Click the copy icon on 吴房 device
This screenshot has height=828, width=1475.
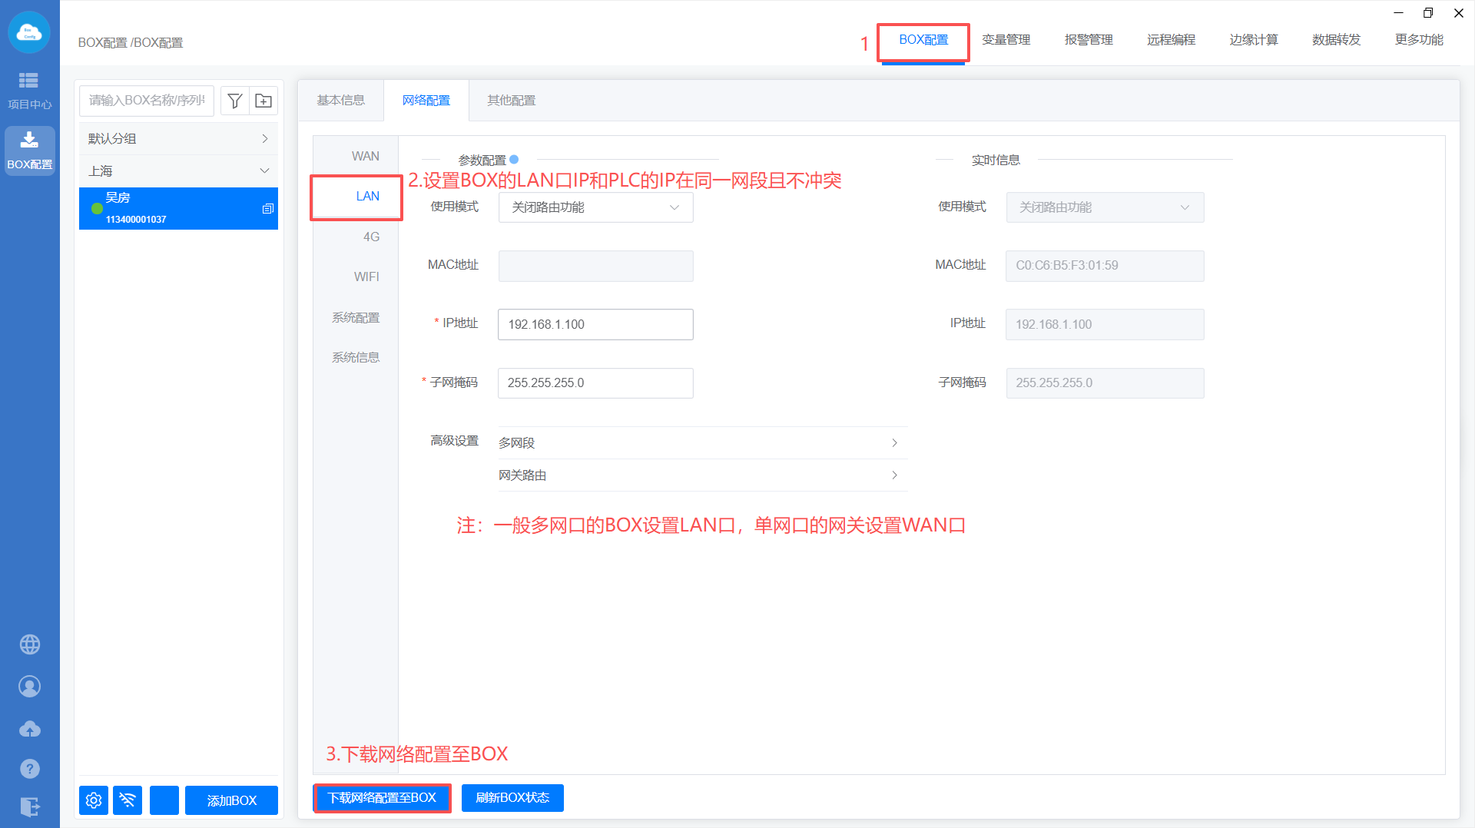click(267, 209)
